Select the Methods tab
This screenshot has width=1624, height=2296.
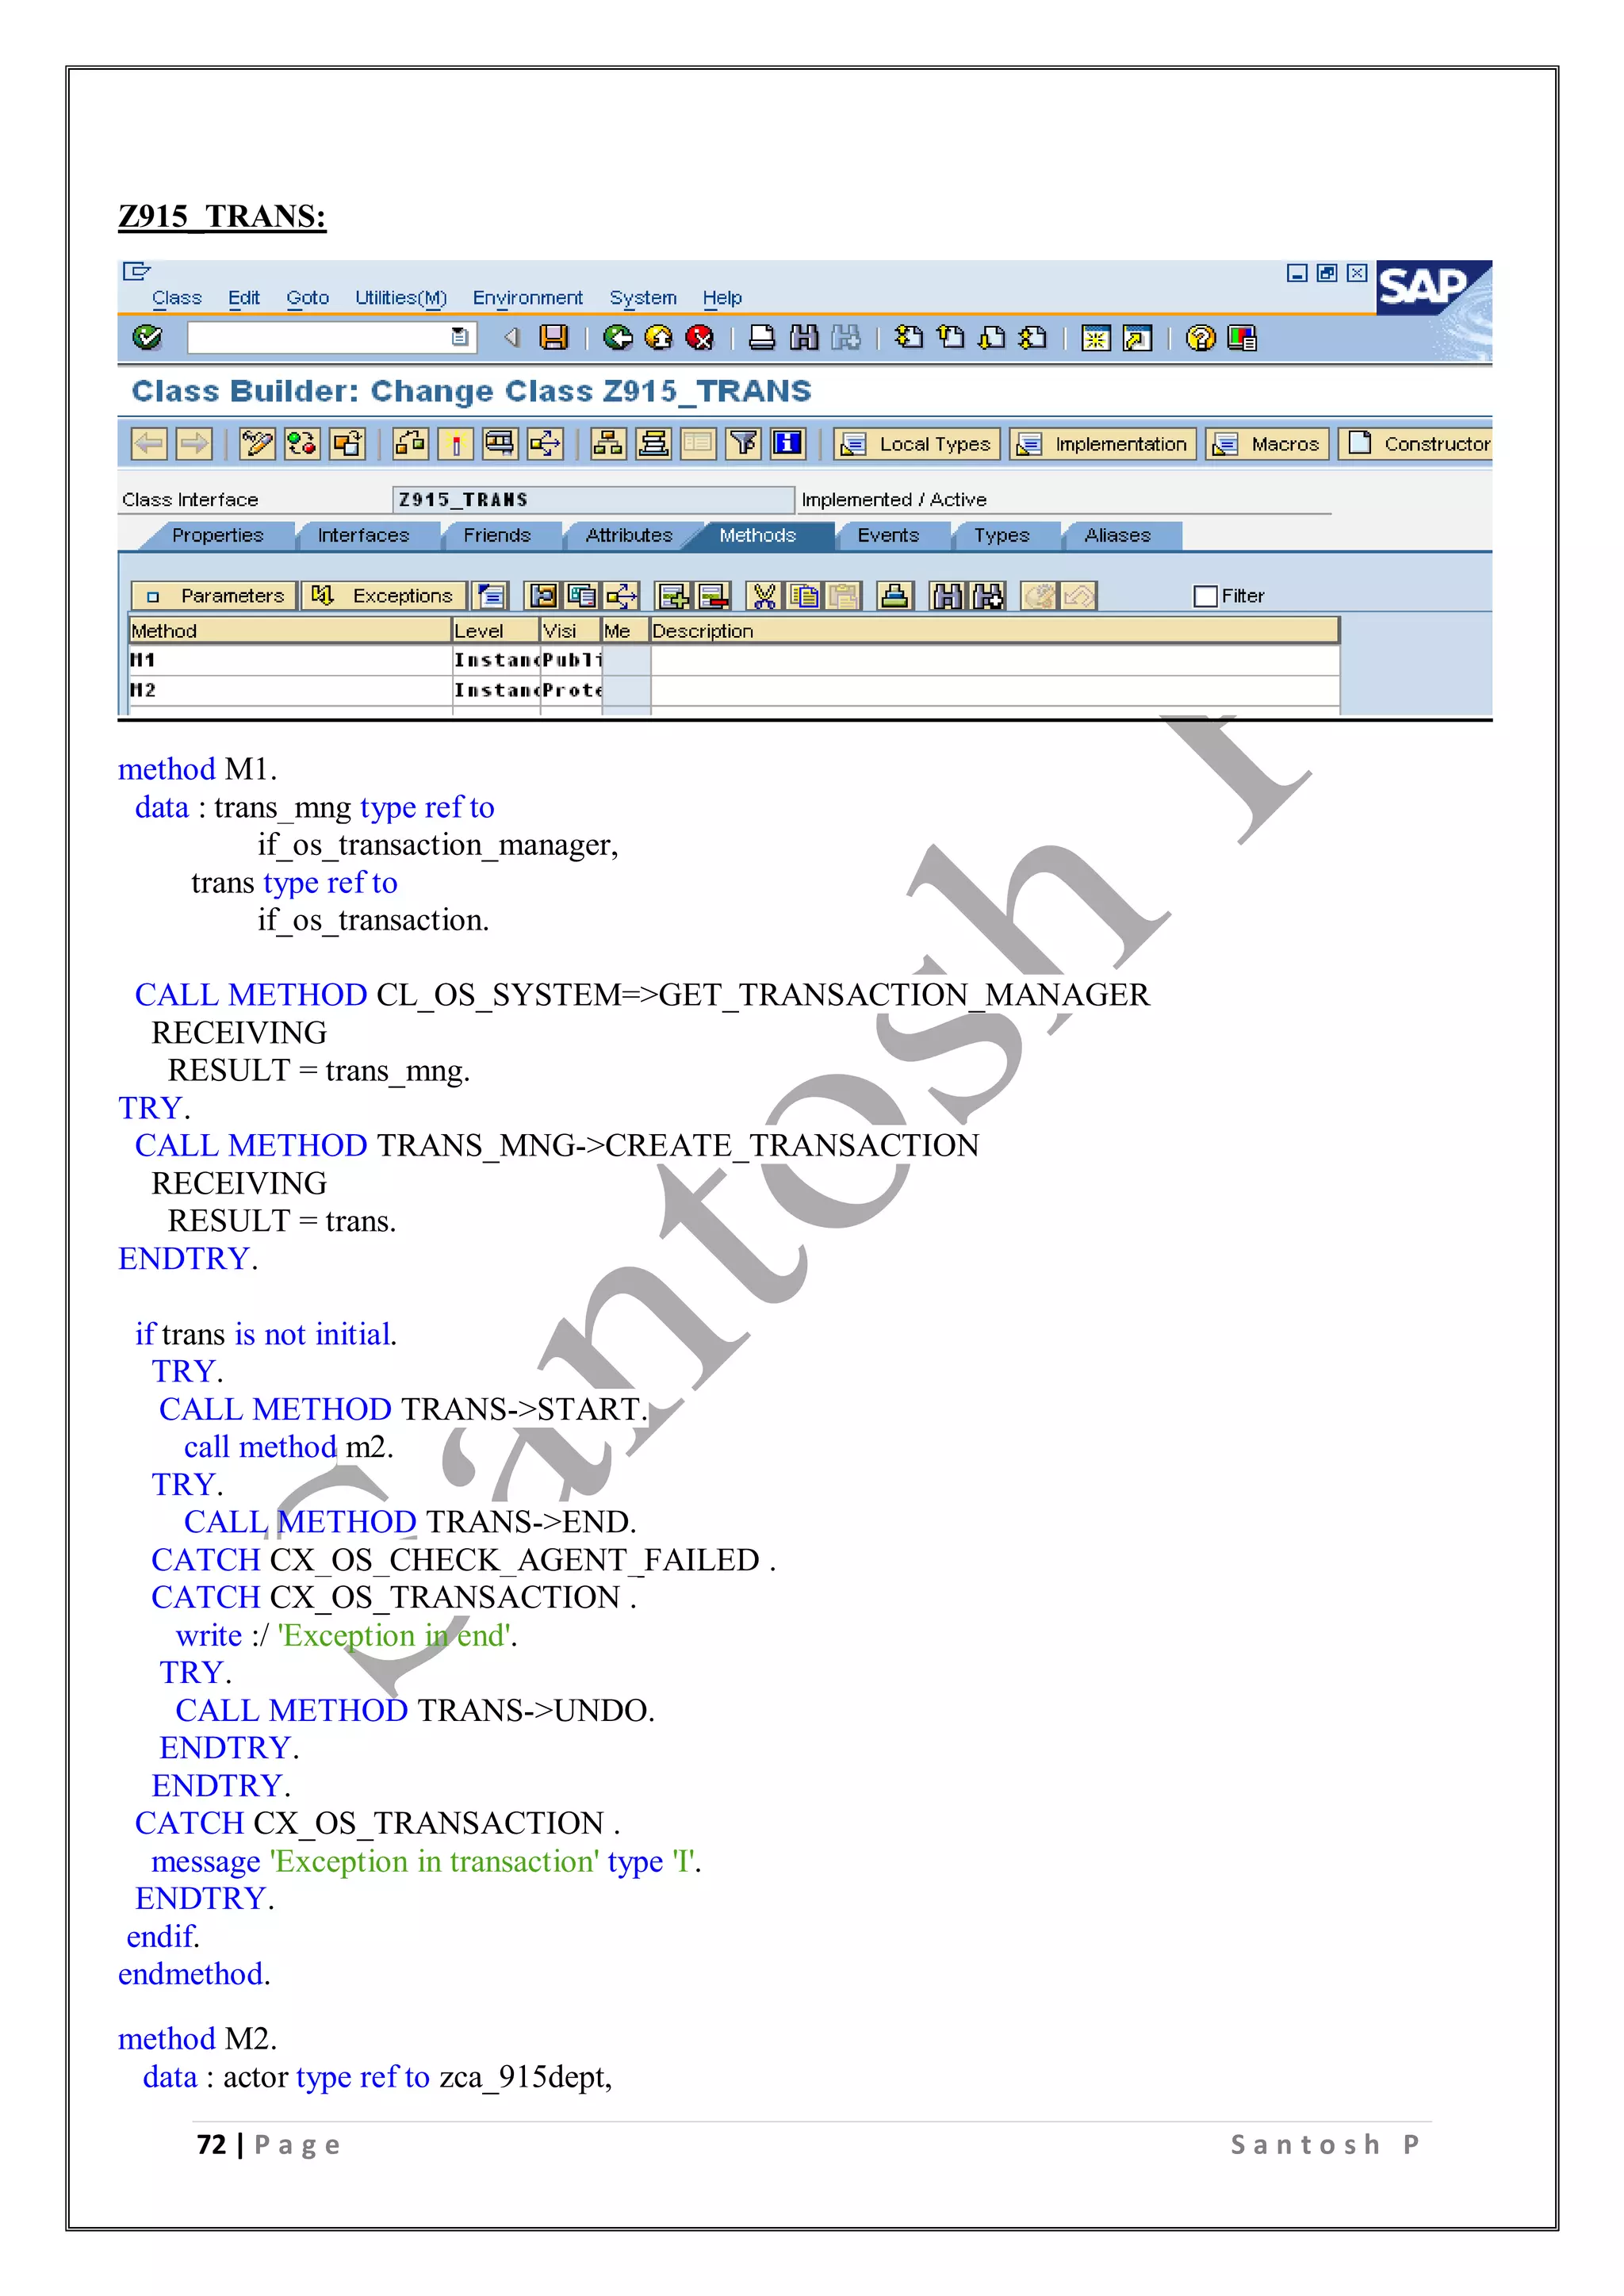[x=758, y=535]
